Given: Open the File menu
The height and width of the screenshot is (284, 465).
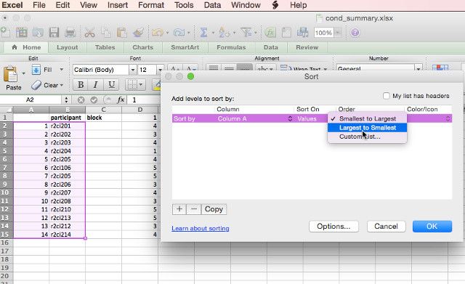Looking at the screenshot, I should coord(39,5).
